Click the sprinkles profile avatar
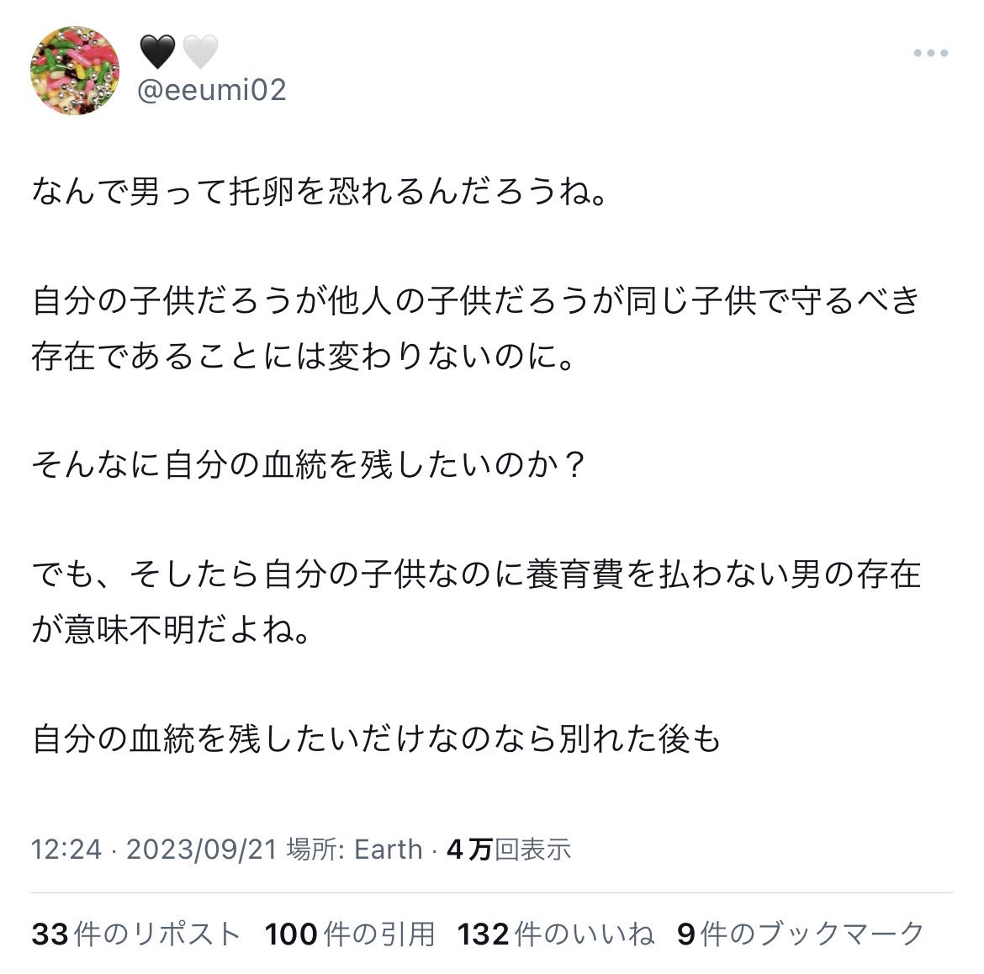This screenshot has width=984, height=974. 75,71
